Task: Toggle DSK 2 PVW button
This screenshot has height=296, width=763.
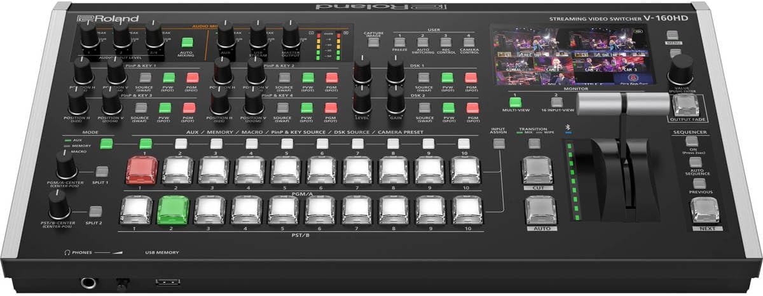Action: tap(448, 107)
